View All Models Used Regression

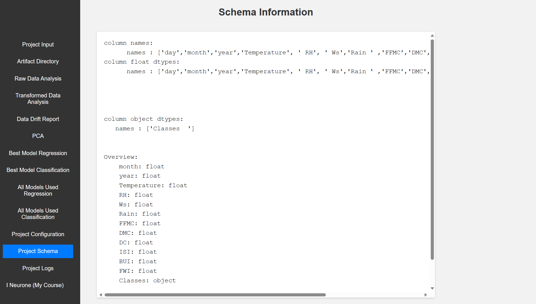tap(38, 190)
